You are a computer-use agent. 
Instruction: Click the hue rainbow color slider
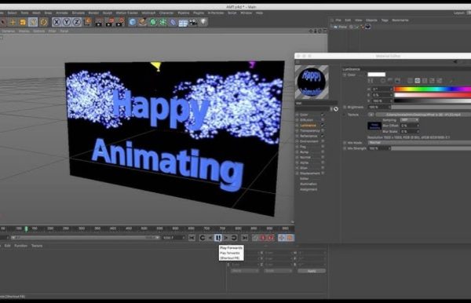pyautogui.click(x=433, y=89)
